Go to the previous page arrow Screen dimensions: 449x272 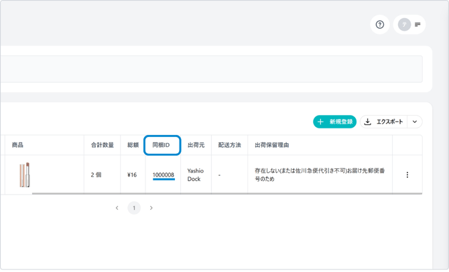[x=117, y=208]
